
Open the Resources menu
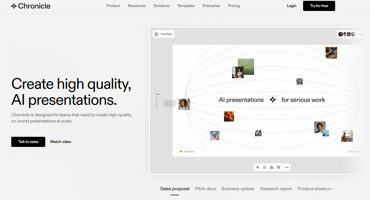[137, 6]
